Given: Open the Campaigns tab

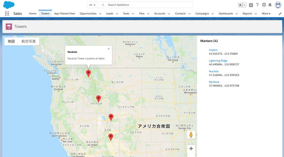Looking at the screenshot, I should (202, 14).
